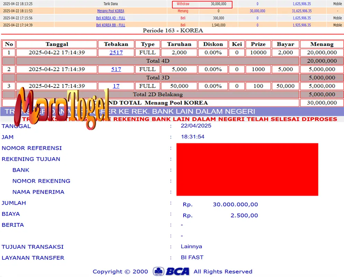Open the "Beli KOREA 4D - FULL" link
The image size is (344, 277).
click(x=111, y=18)
